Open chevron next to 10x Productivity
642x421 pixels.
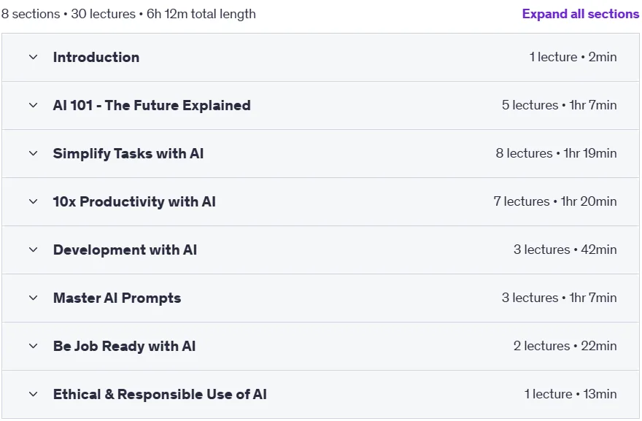(33, 201)
